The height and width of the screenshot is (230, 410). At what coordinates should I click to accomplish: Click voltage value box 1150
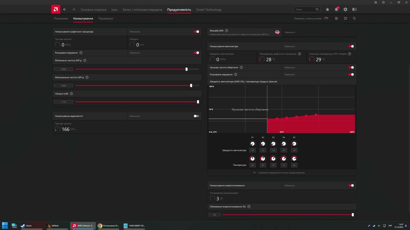[64, 102]
